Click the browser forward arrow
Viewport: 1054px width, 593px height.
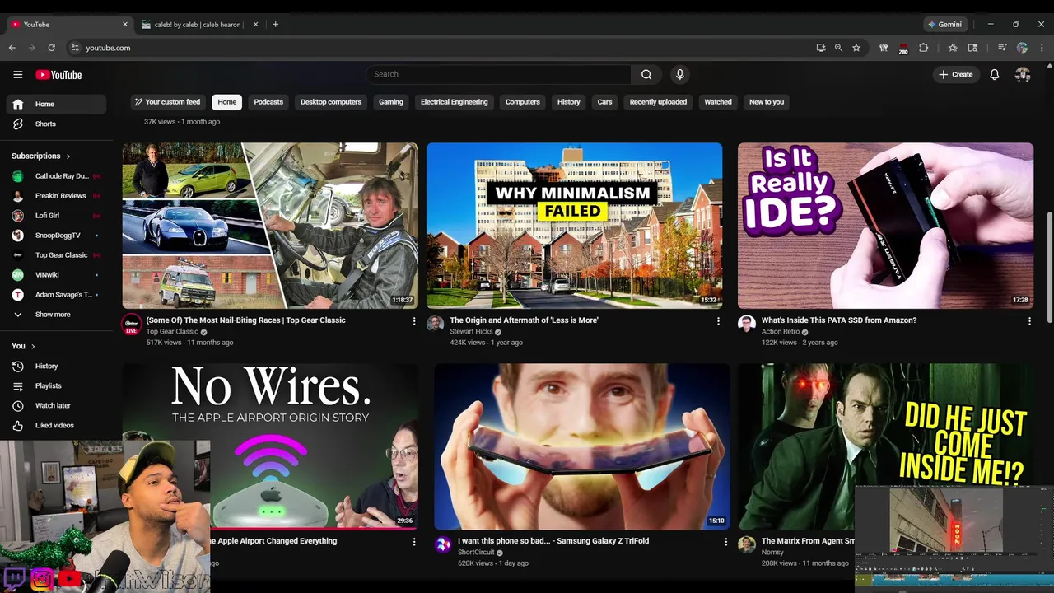click(x=31, y=48)
